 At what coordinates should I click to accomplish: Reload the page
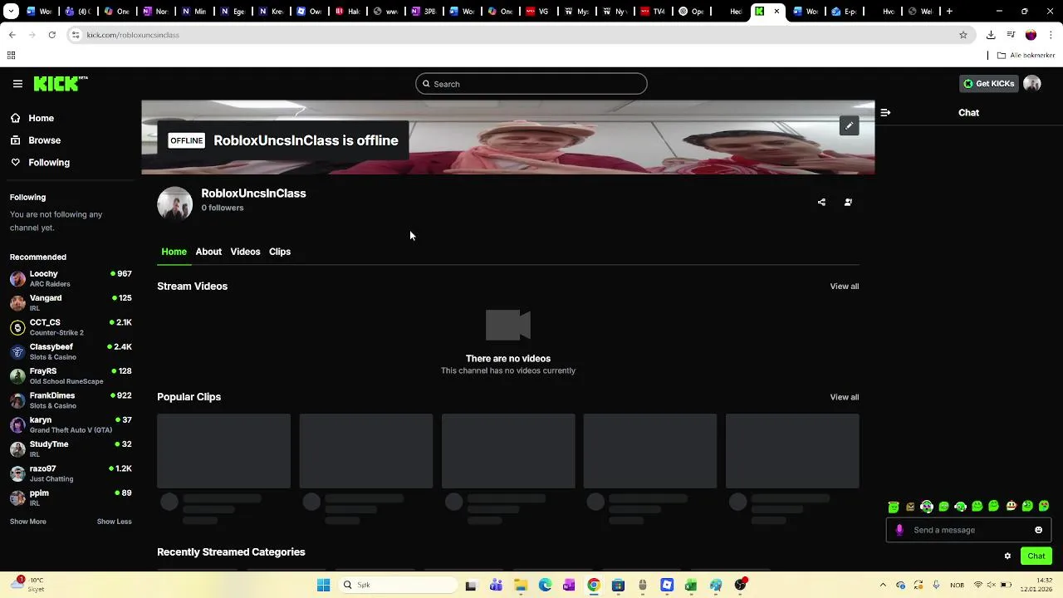tap(51, 35)
